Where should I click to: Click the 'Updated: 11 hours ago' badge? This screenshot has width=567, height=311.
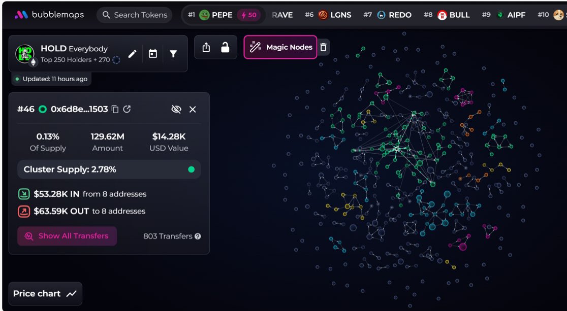click(x=51, y=79)
